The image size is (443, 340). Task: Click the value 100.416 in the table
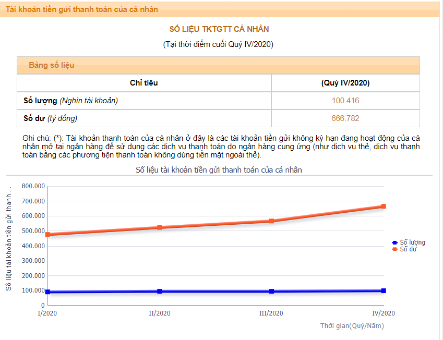click(345, 101)
